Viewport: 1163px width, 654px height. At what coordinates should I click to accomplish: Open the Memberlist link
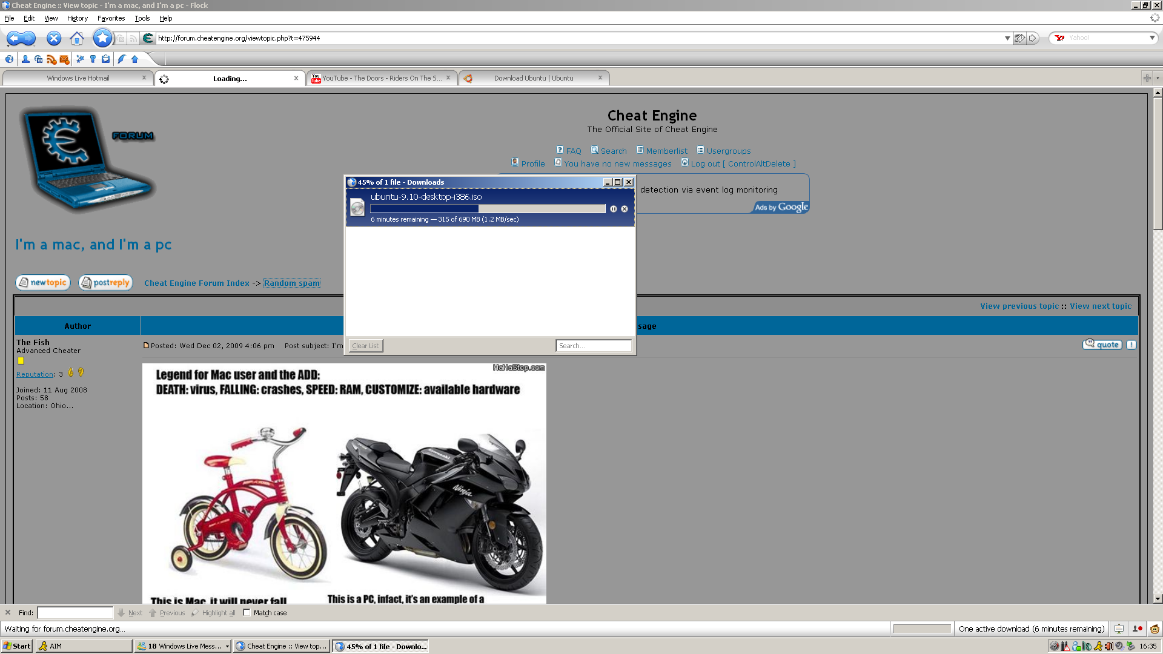666,151
